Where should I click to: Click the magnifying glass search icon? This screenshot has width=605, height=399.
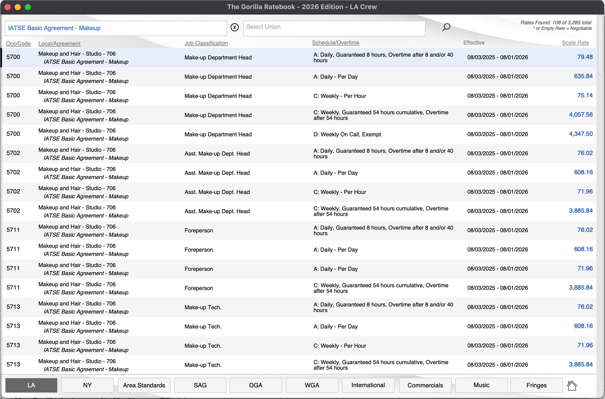[446, 27]
